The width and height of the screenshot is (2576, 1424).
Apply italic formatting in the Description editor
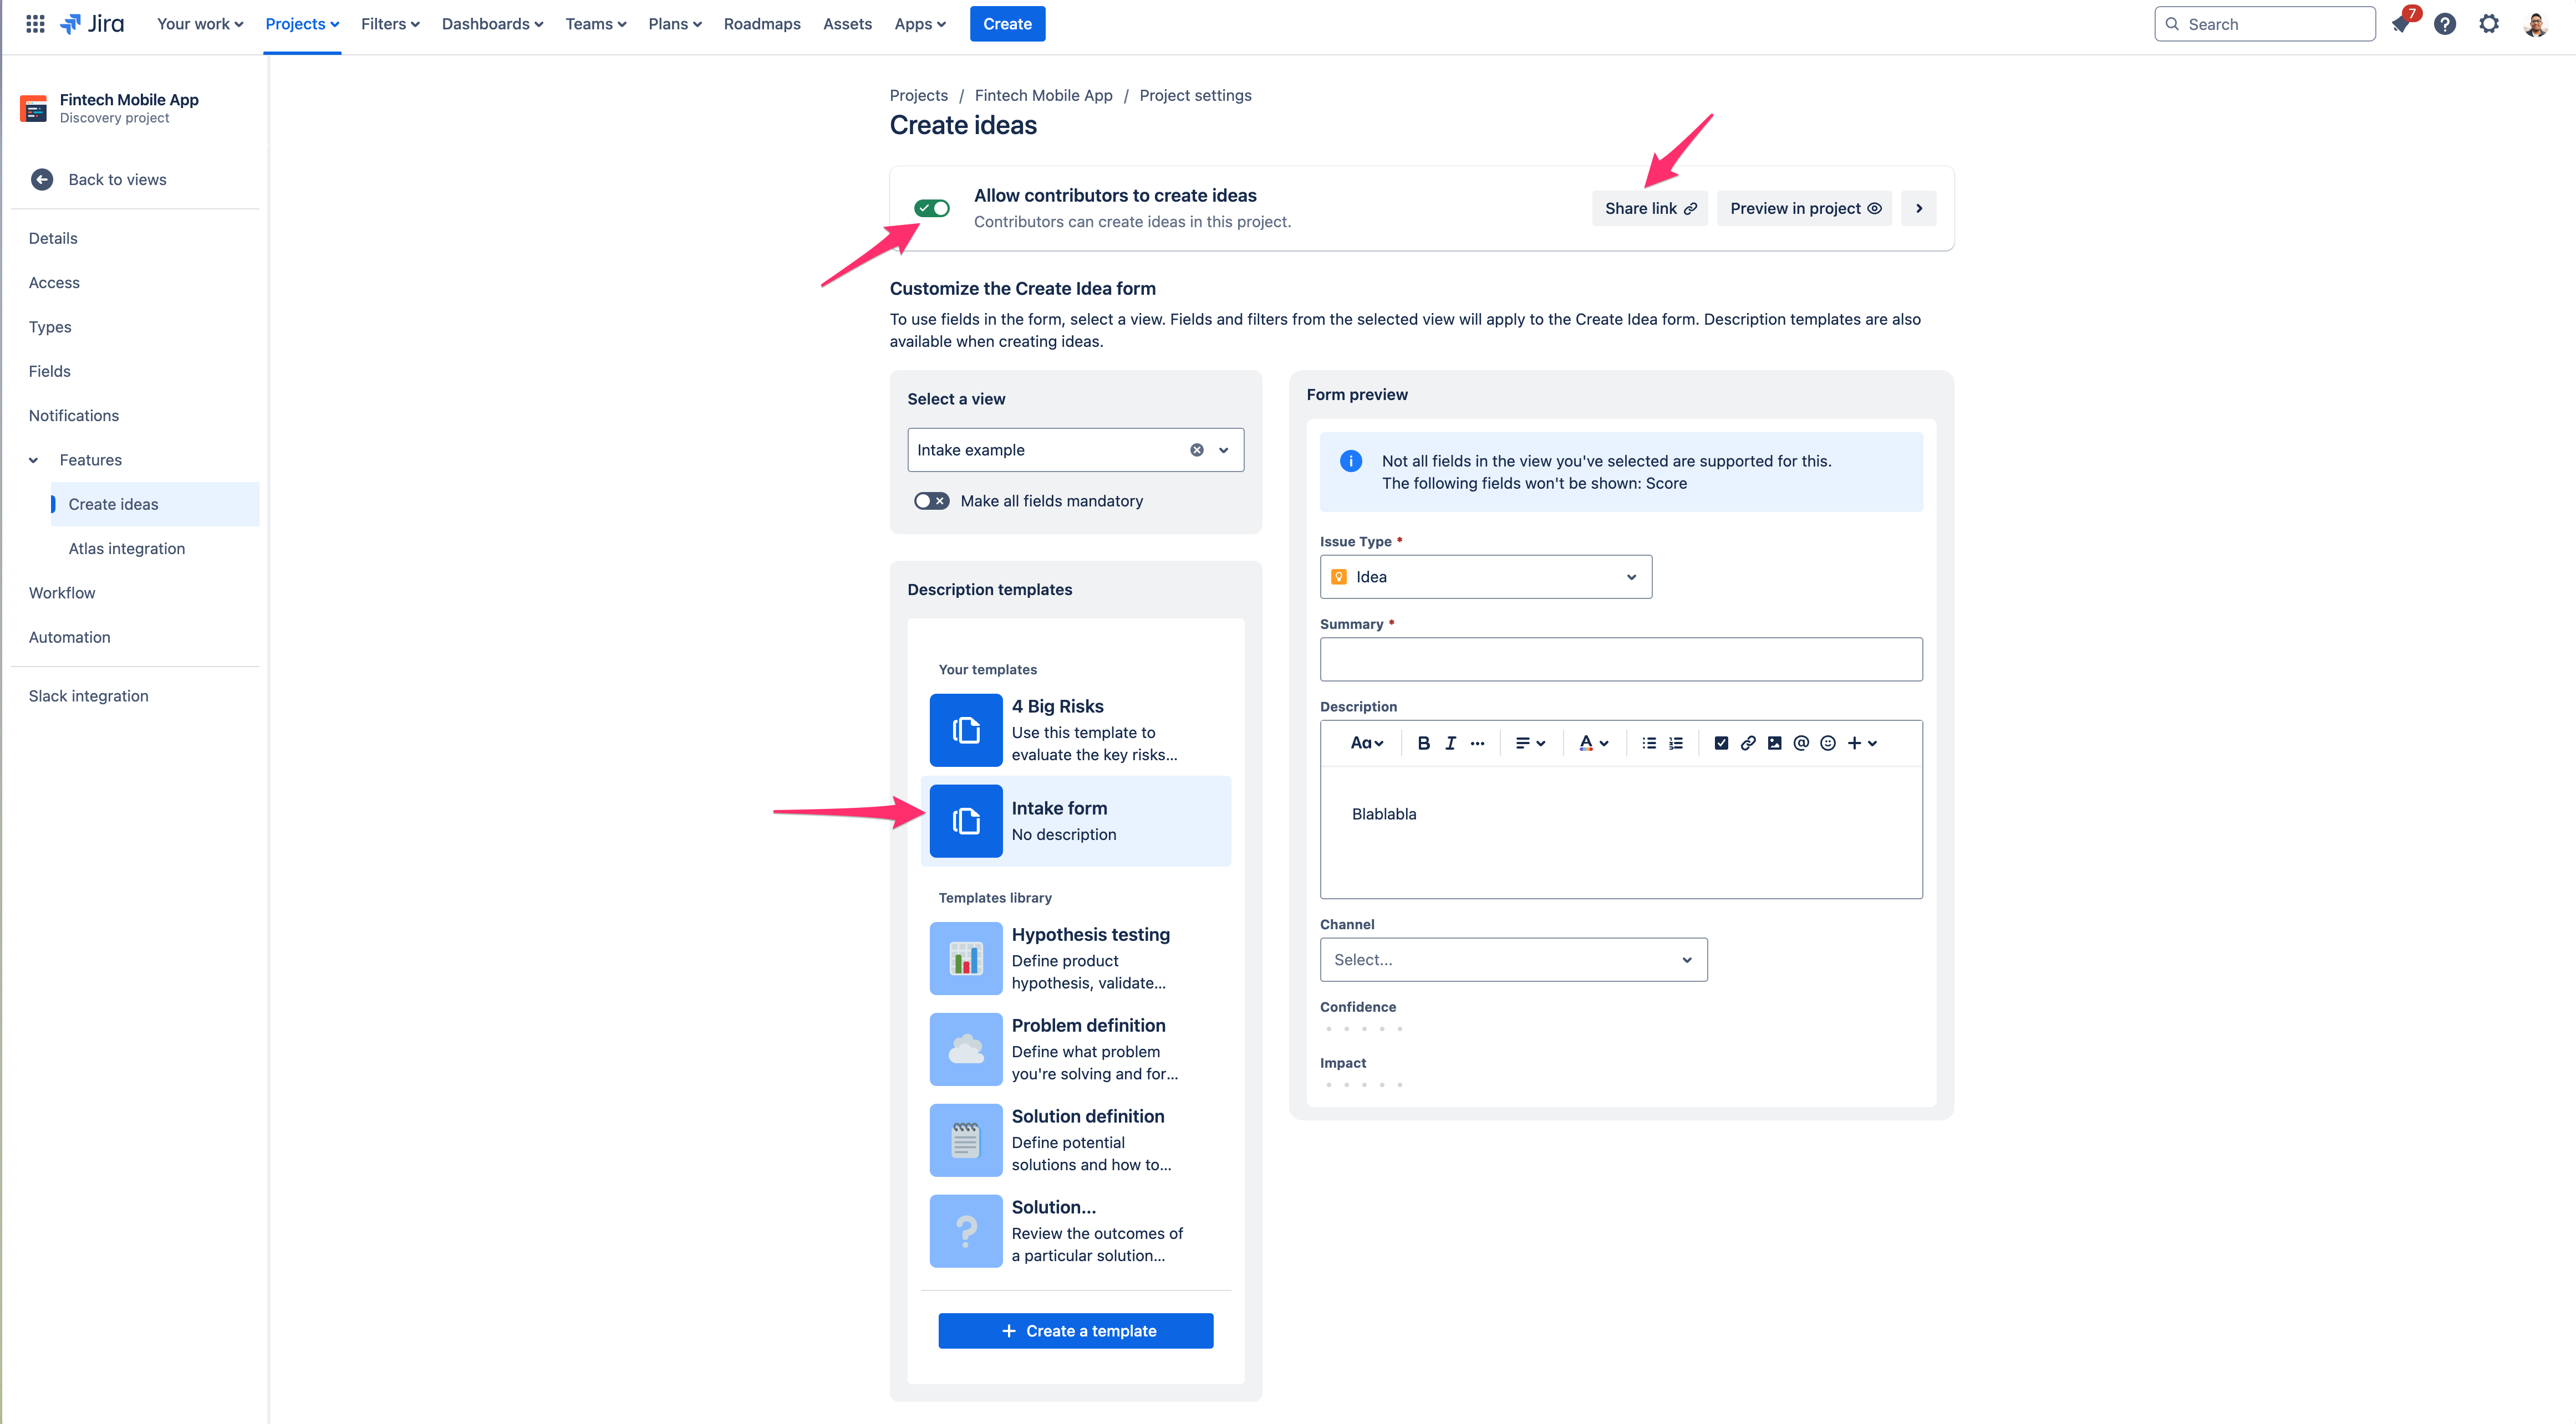[1450, 742]
